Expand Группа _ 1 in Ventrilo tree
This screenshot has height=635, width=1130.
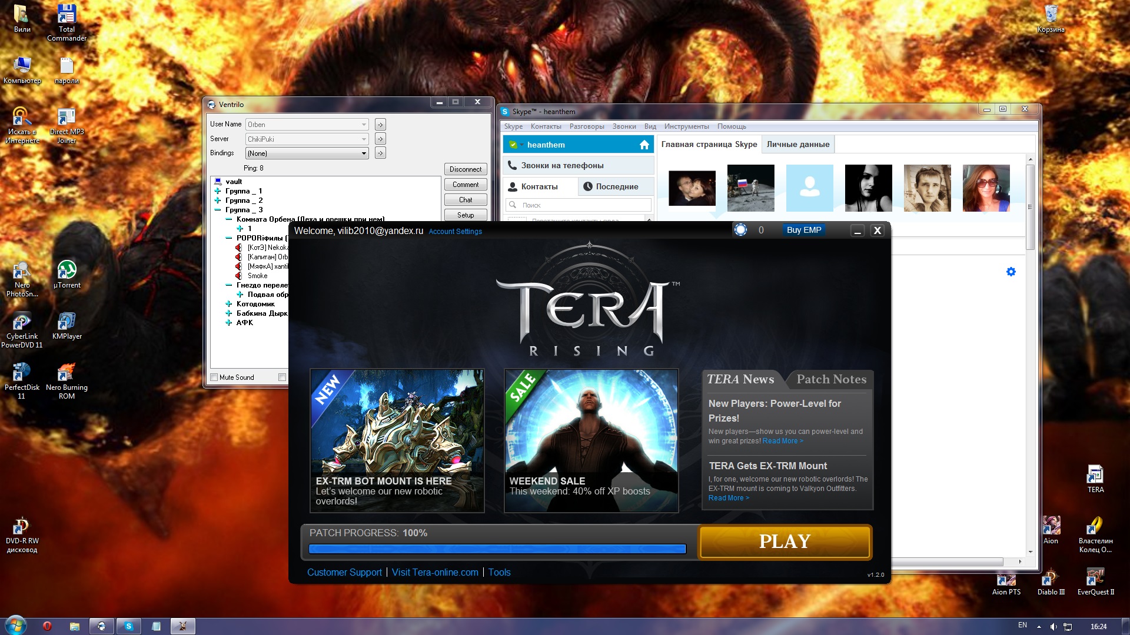[x=218, y=191]
